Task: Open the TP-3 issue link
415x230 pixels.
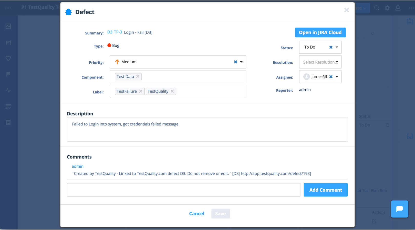Action: pos(118,32)
